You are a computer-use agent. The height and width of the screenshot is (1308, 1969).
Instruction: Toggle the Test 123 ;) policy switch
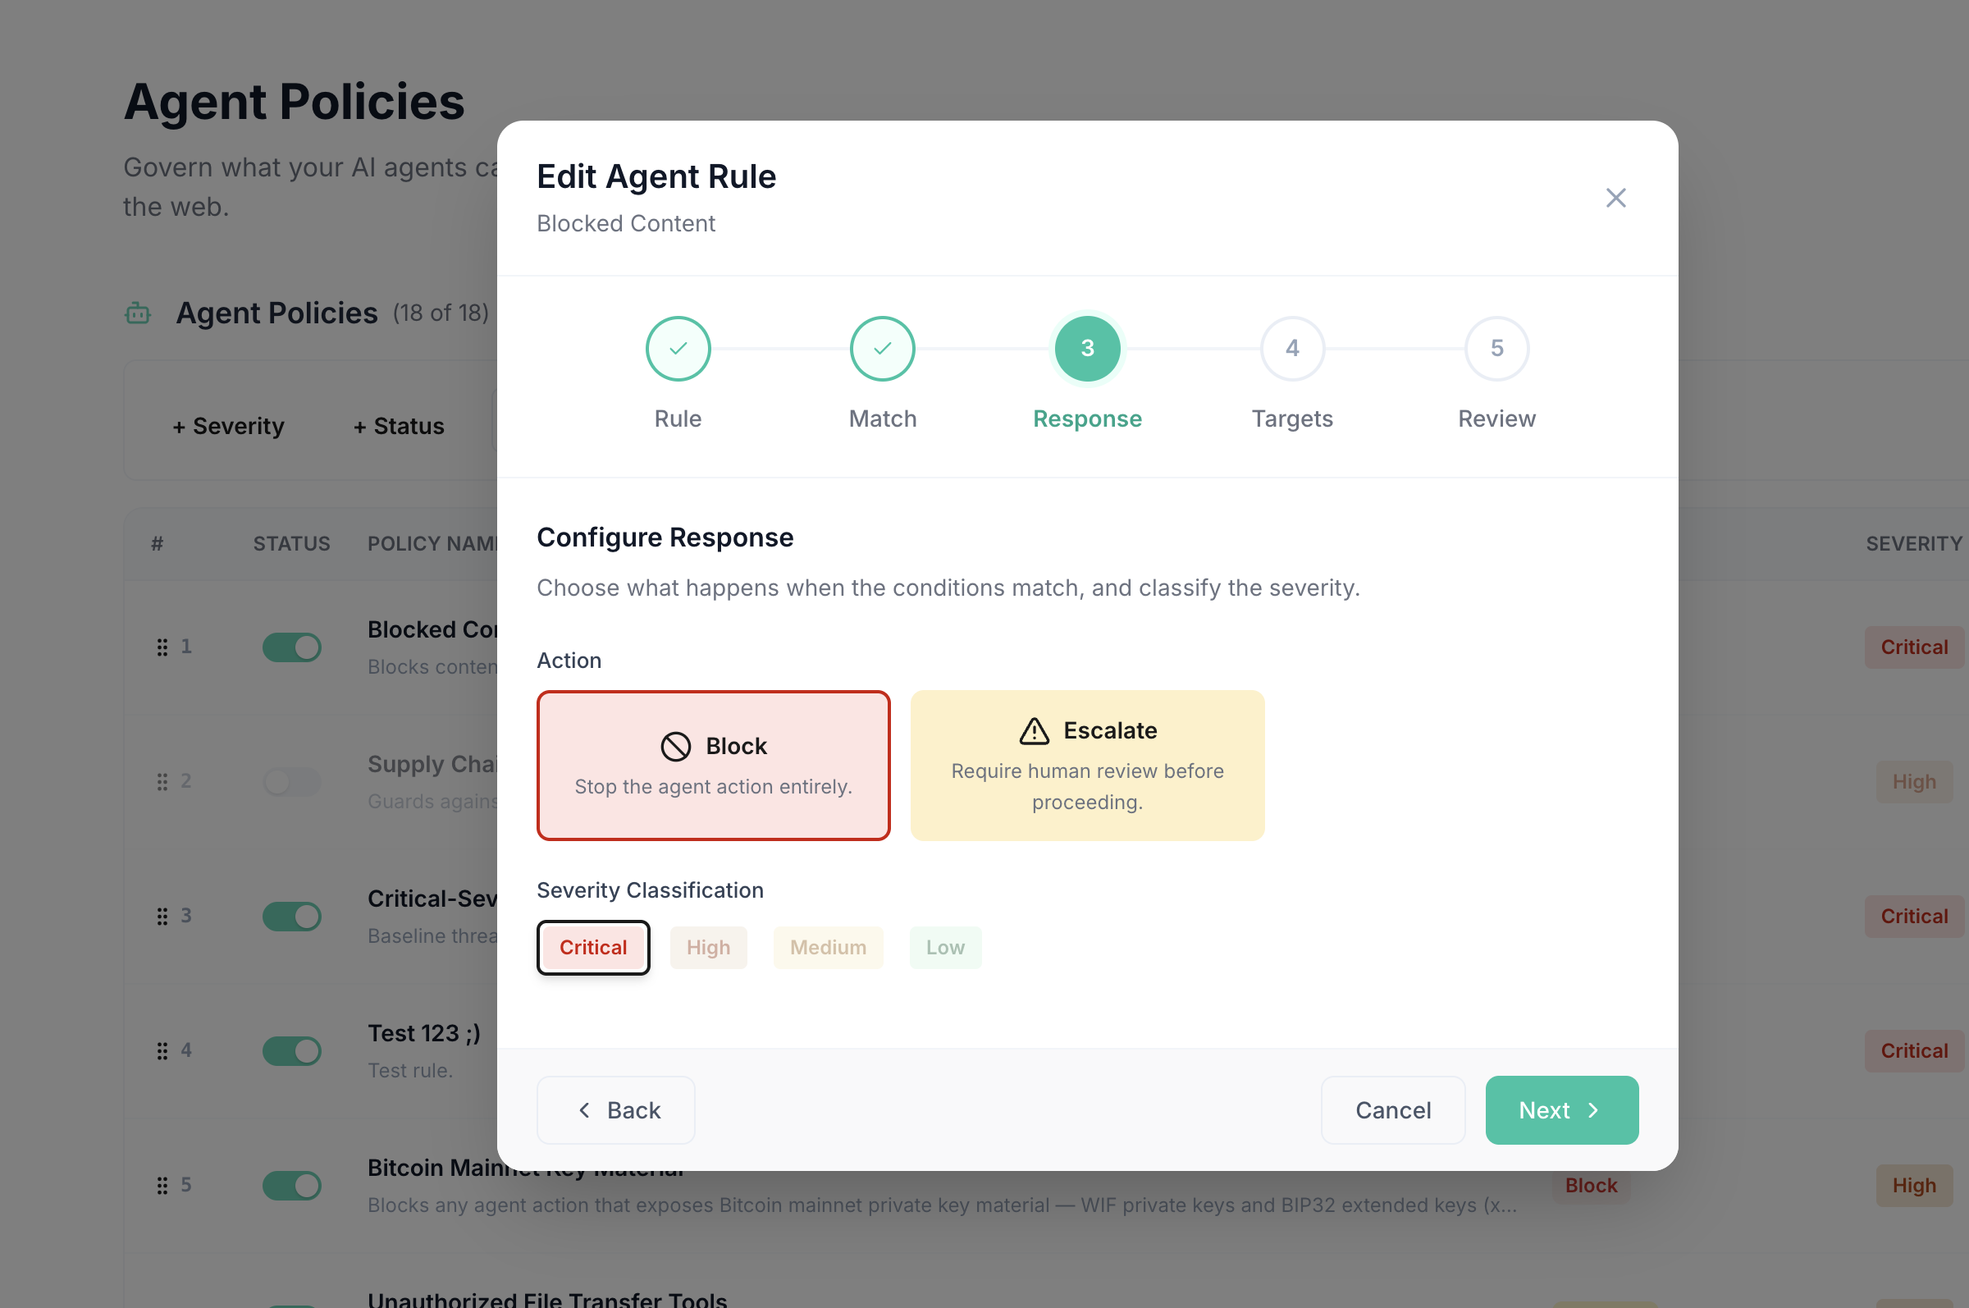292,1051
